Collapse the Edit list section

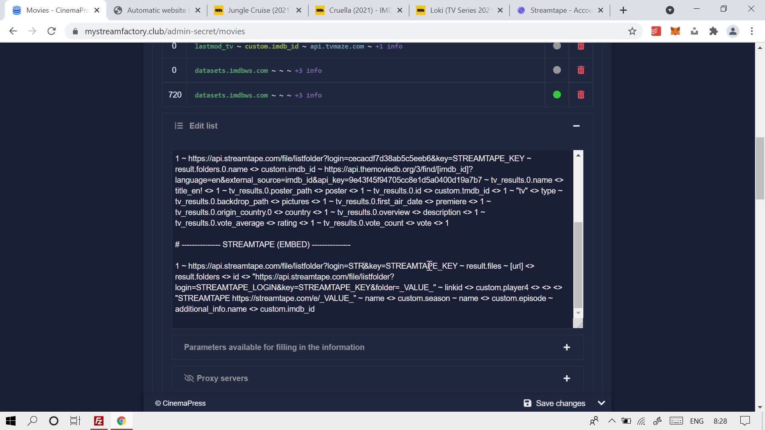577,125
